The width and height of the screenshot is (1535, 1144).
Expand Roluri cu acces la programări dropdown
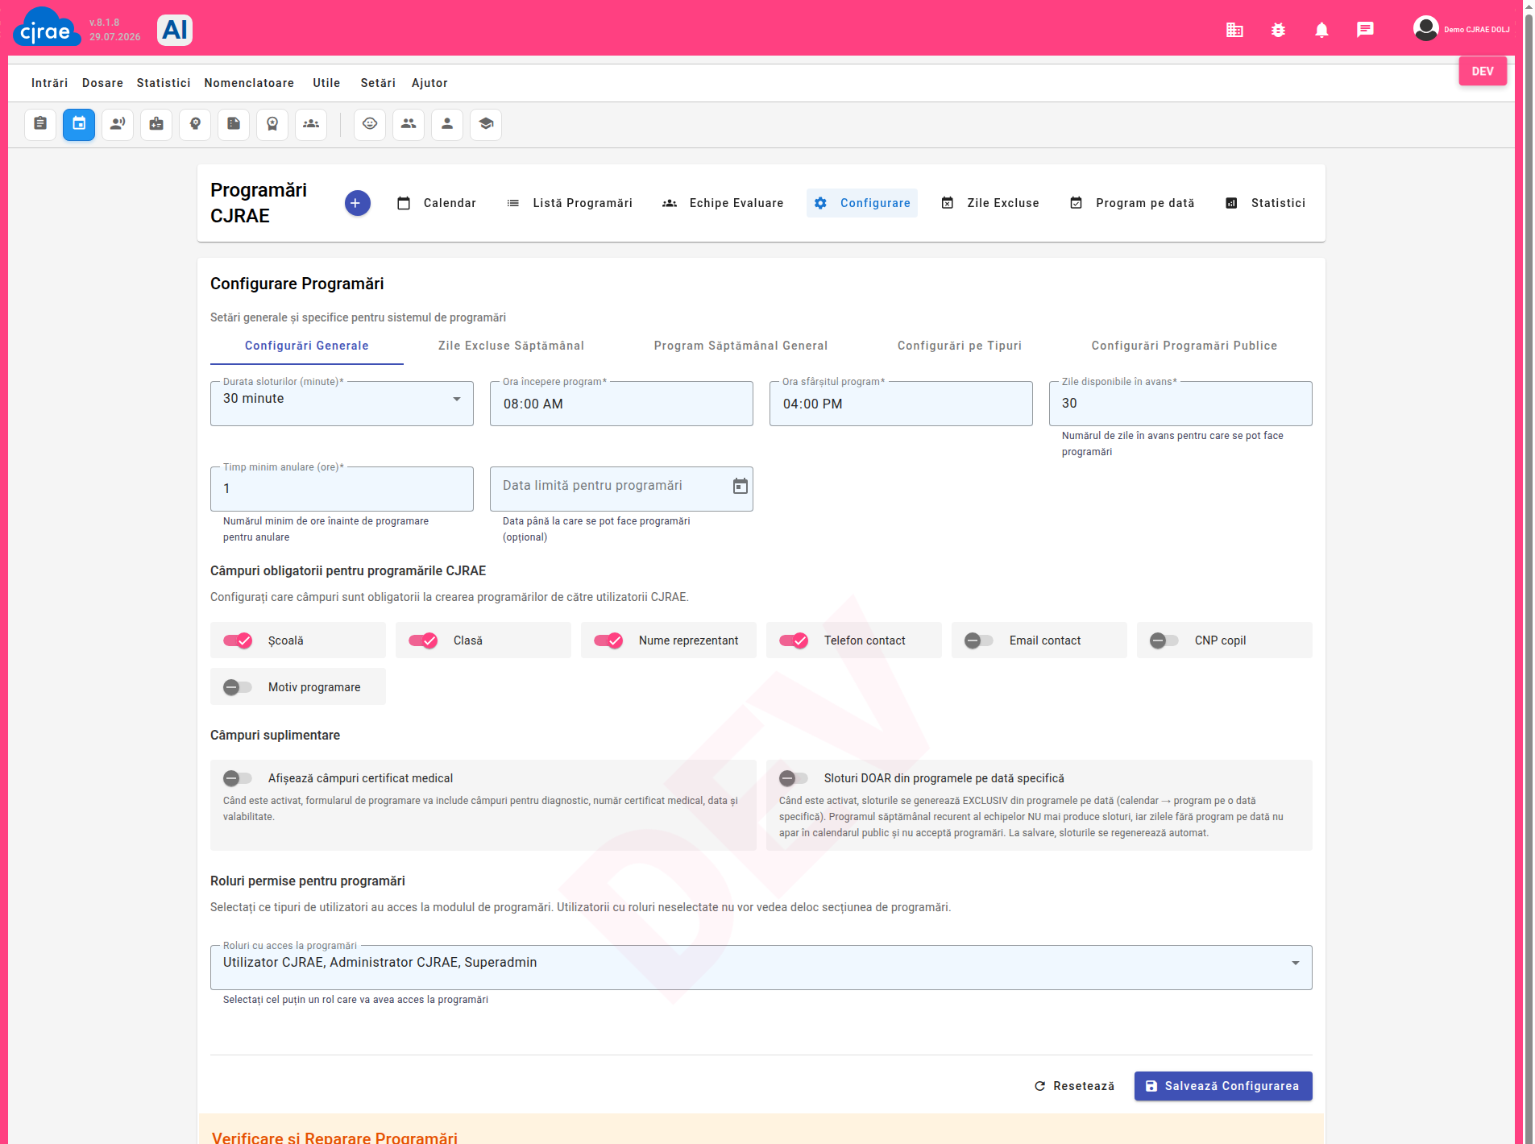point(761,968)
